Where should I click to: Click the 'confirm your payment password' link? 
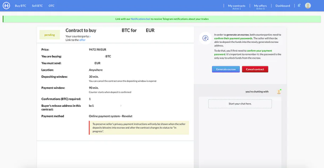tap(243, 52)
